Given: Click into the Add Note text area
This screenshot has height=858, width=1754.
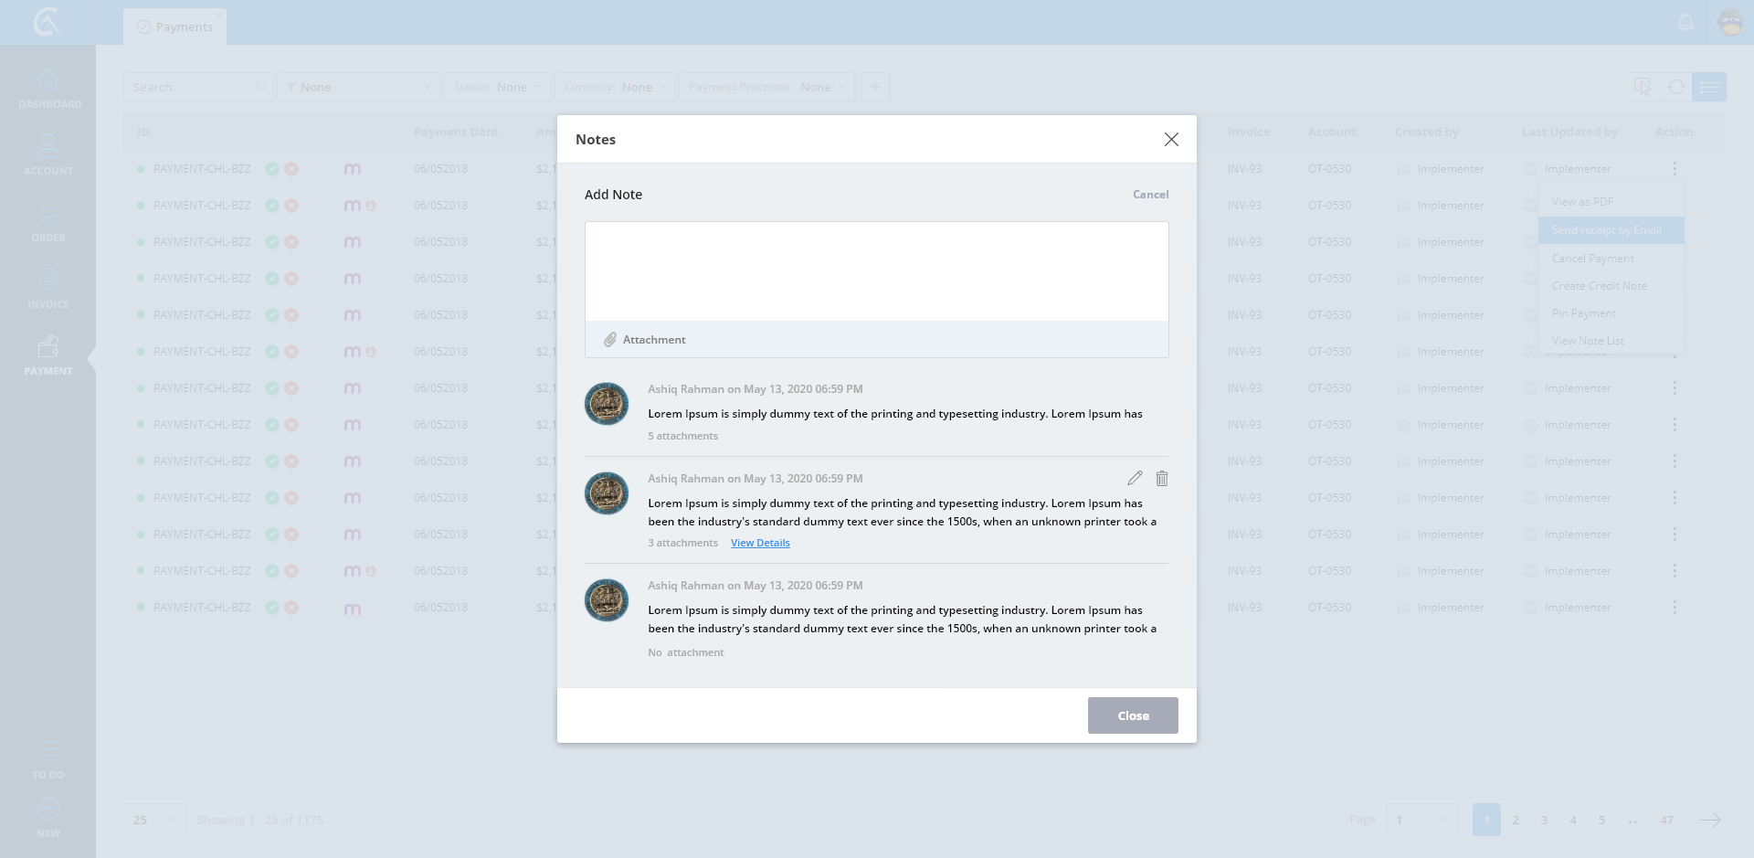Looking at the screenshot, I should pyautogui.click(x=876, y=270).
